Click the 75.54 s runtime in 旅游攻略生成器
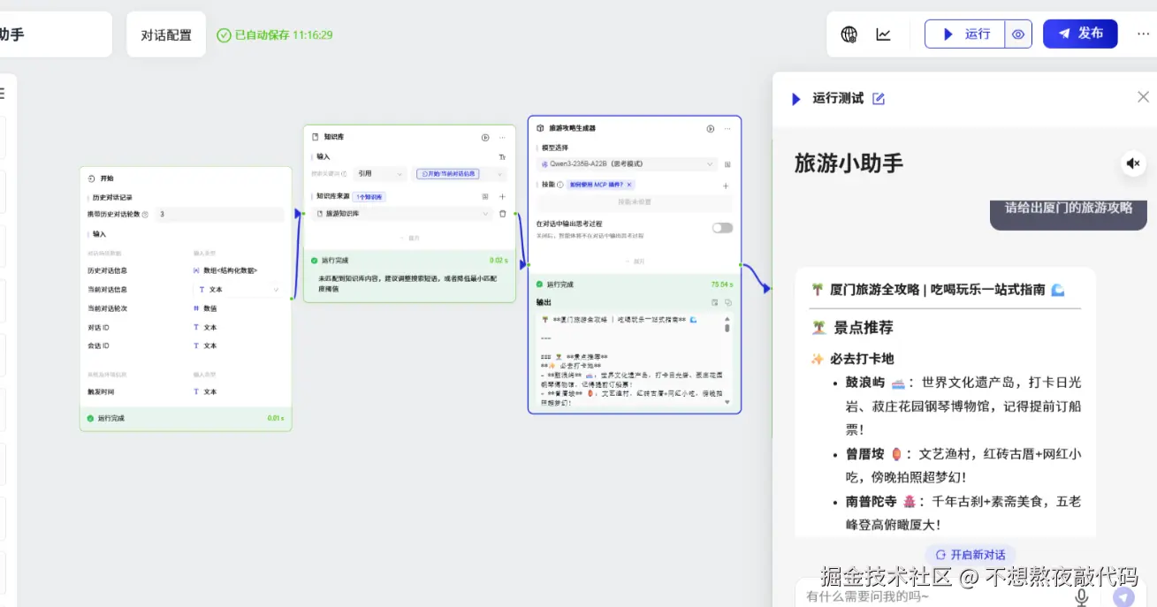 (722, 285)
